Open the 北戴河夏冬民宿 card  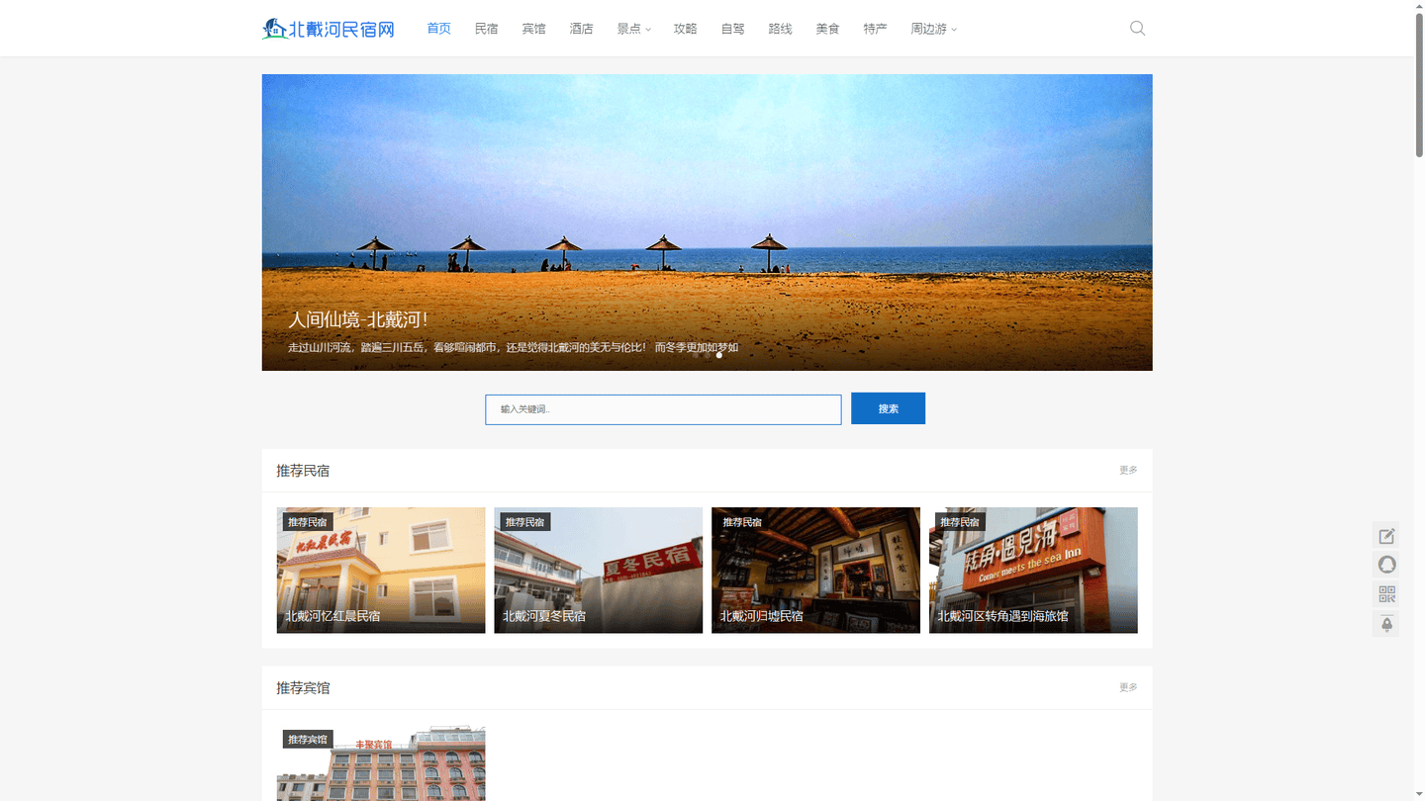(599, 571)
